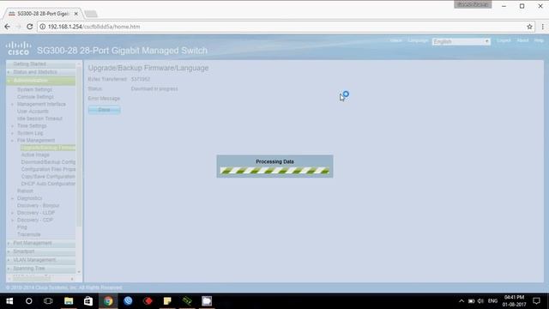Expand Port Management section

9,243
